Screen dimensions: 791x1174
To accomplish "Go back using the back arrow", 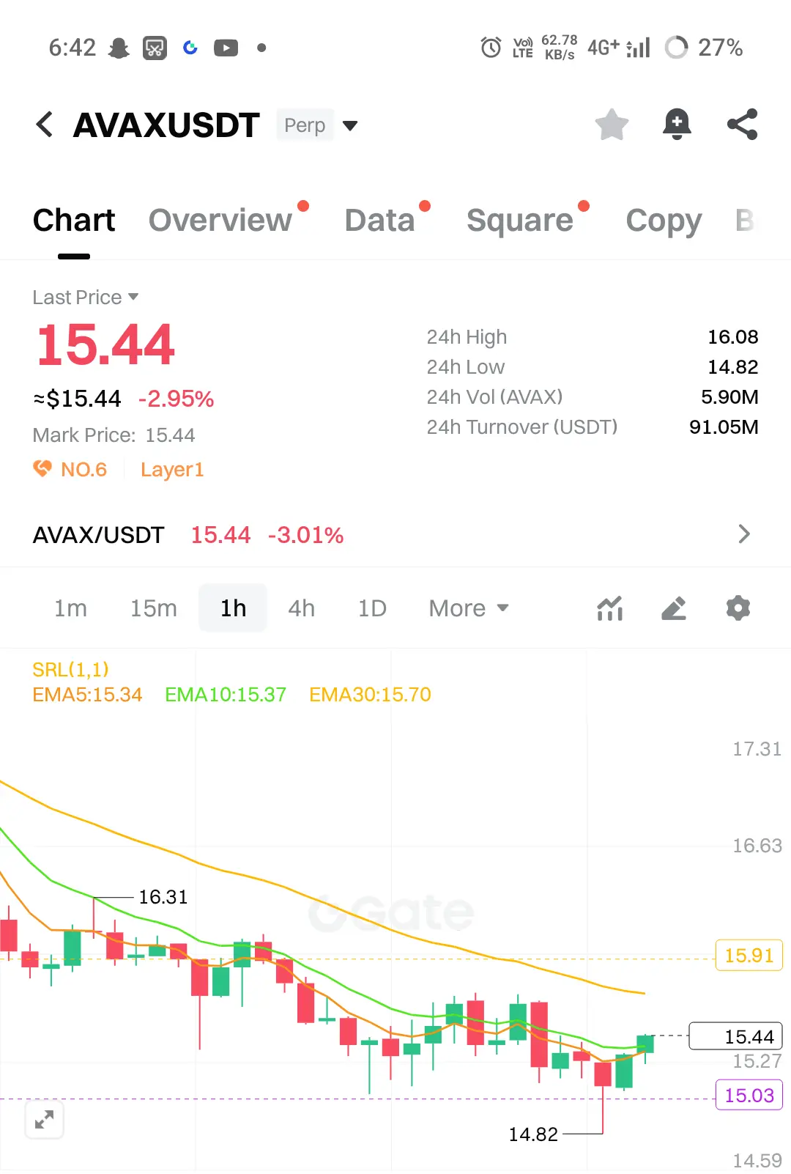I will tap(45, 125).
